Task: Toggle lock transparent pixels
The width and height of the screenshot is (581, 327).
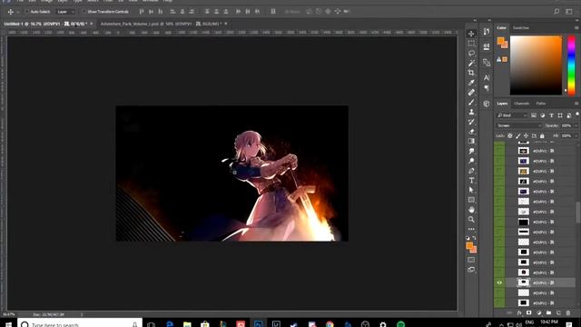Action: [x=510, y=135]
